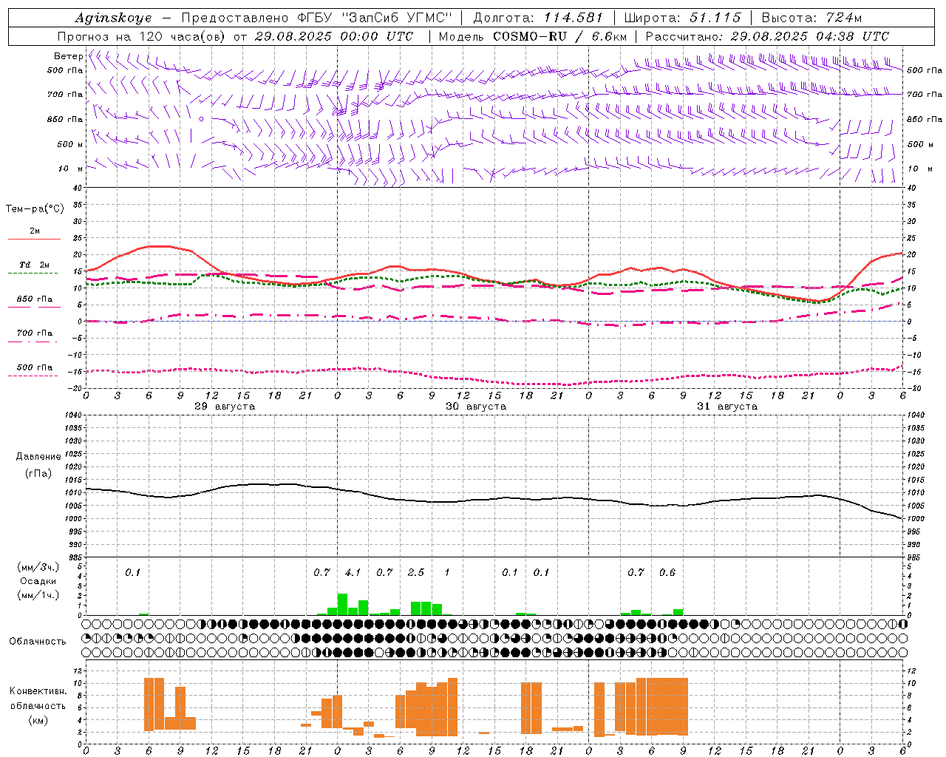Screen dimensions: 946x757
Task: Click '10 м' on the right wind axis
Action: (920, 169)
